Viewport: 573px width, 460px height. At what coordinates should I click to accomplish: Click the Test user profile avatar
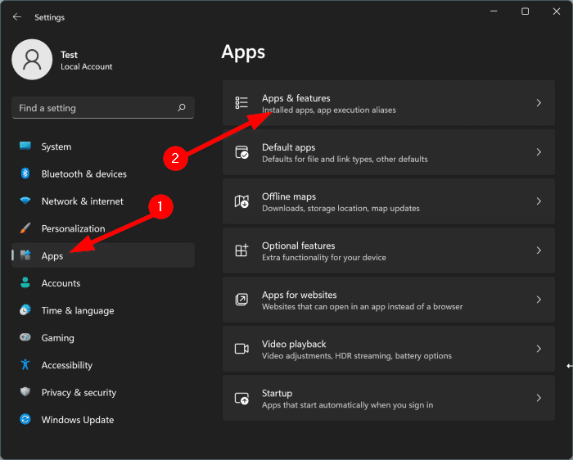click(x=32, y=61)
